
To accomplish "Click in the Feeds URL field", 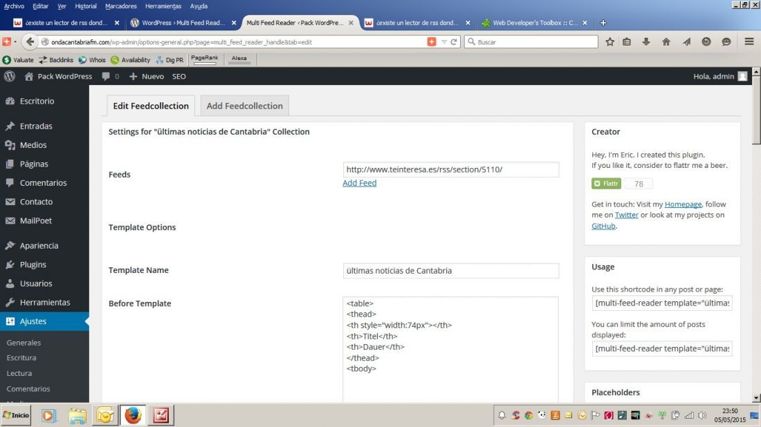I will (451, 170).
